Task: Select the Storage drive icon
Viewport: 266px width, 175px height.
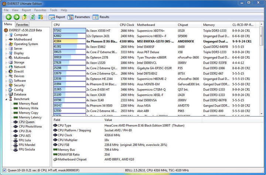Action: point(11,62)
